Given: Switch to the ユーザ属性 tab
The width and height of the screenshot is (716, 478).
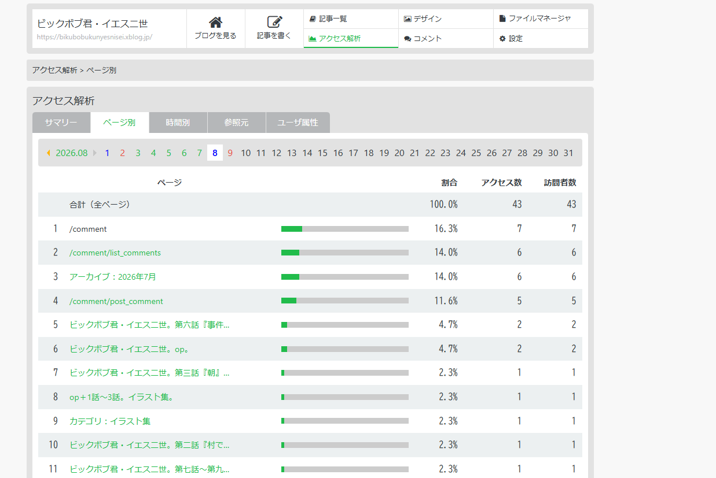Looking at the screenshot, I should 298,123.
